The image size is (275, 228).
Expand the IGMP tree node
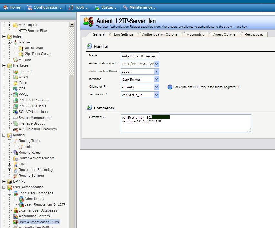(x=9, y=164)
